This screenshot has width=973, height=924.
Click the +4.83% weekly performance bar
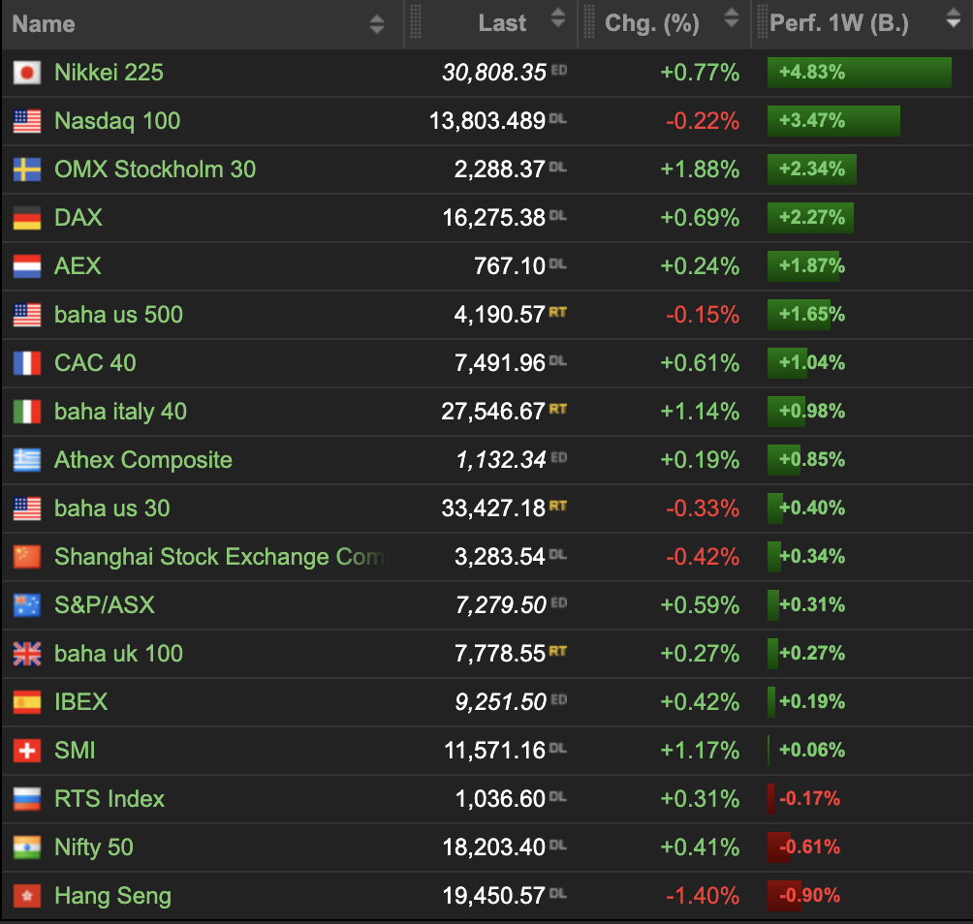pos(860,73)
